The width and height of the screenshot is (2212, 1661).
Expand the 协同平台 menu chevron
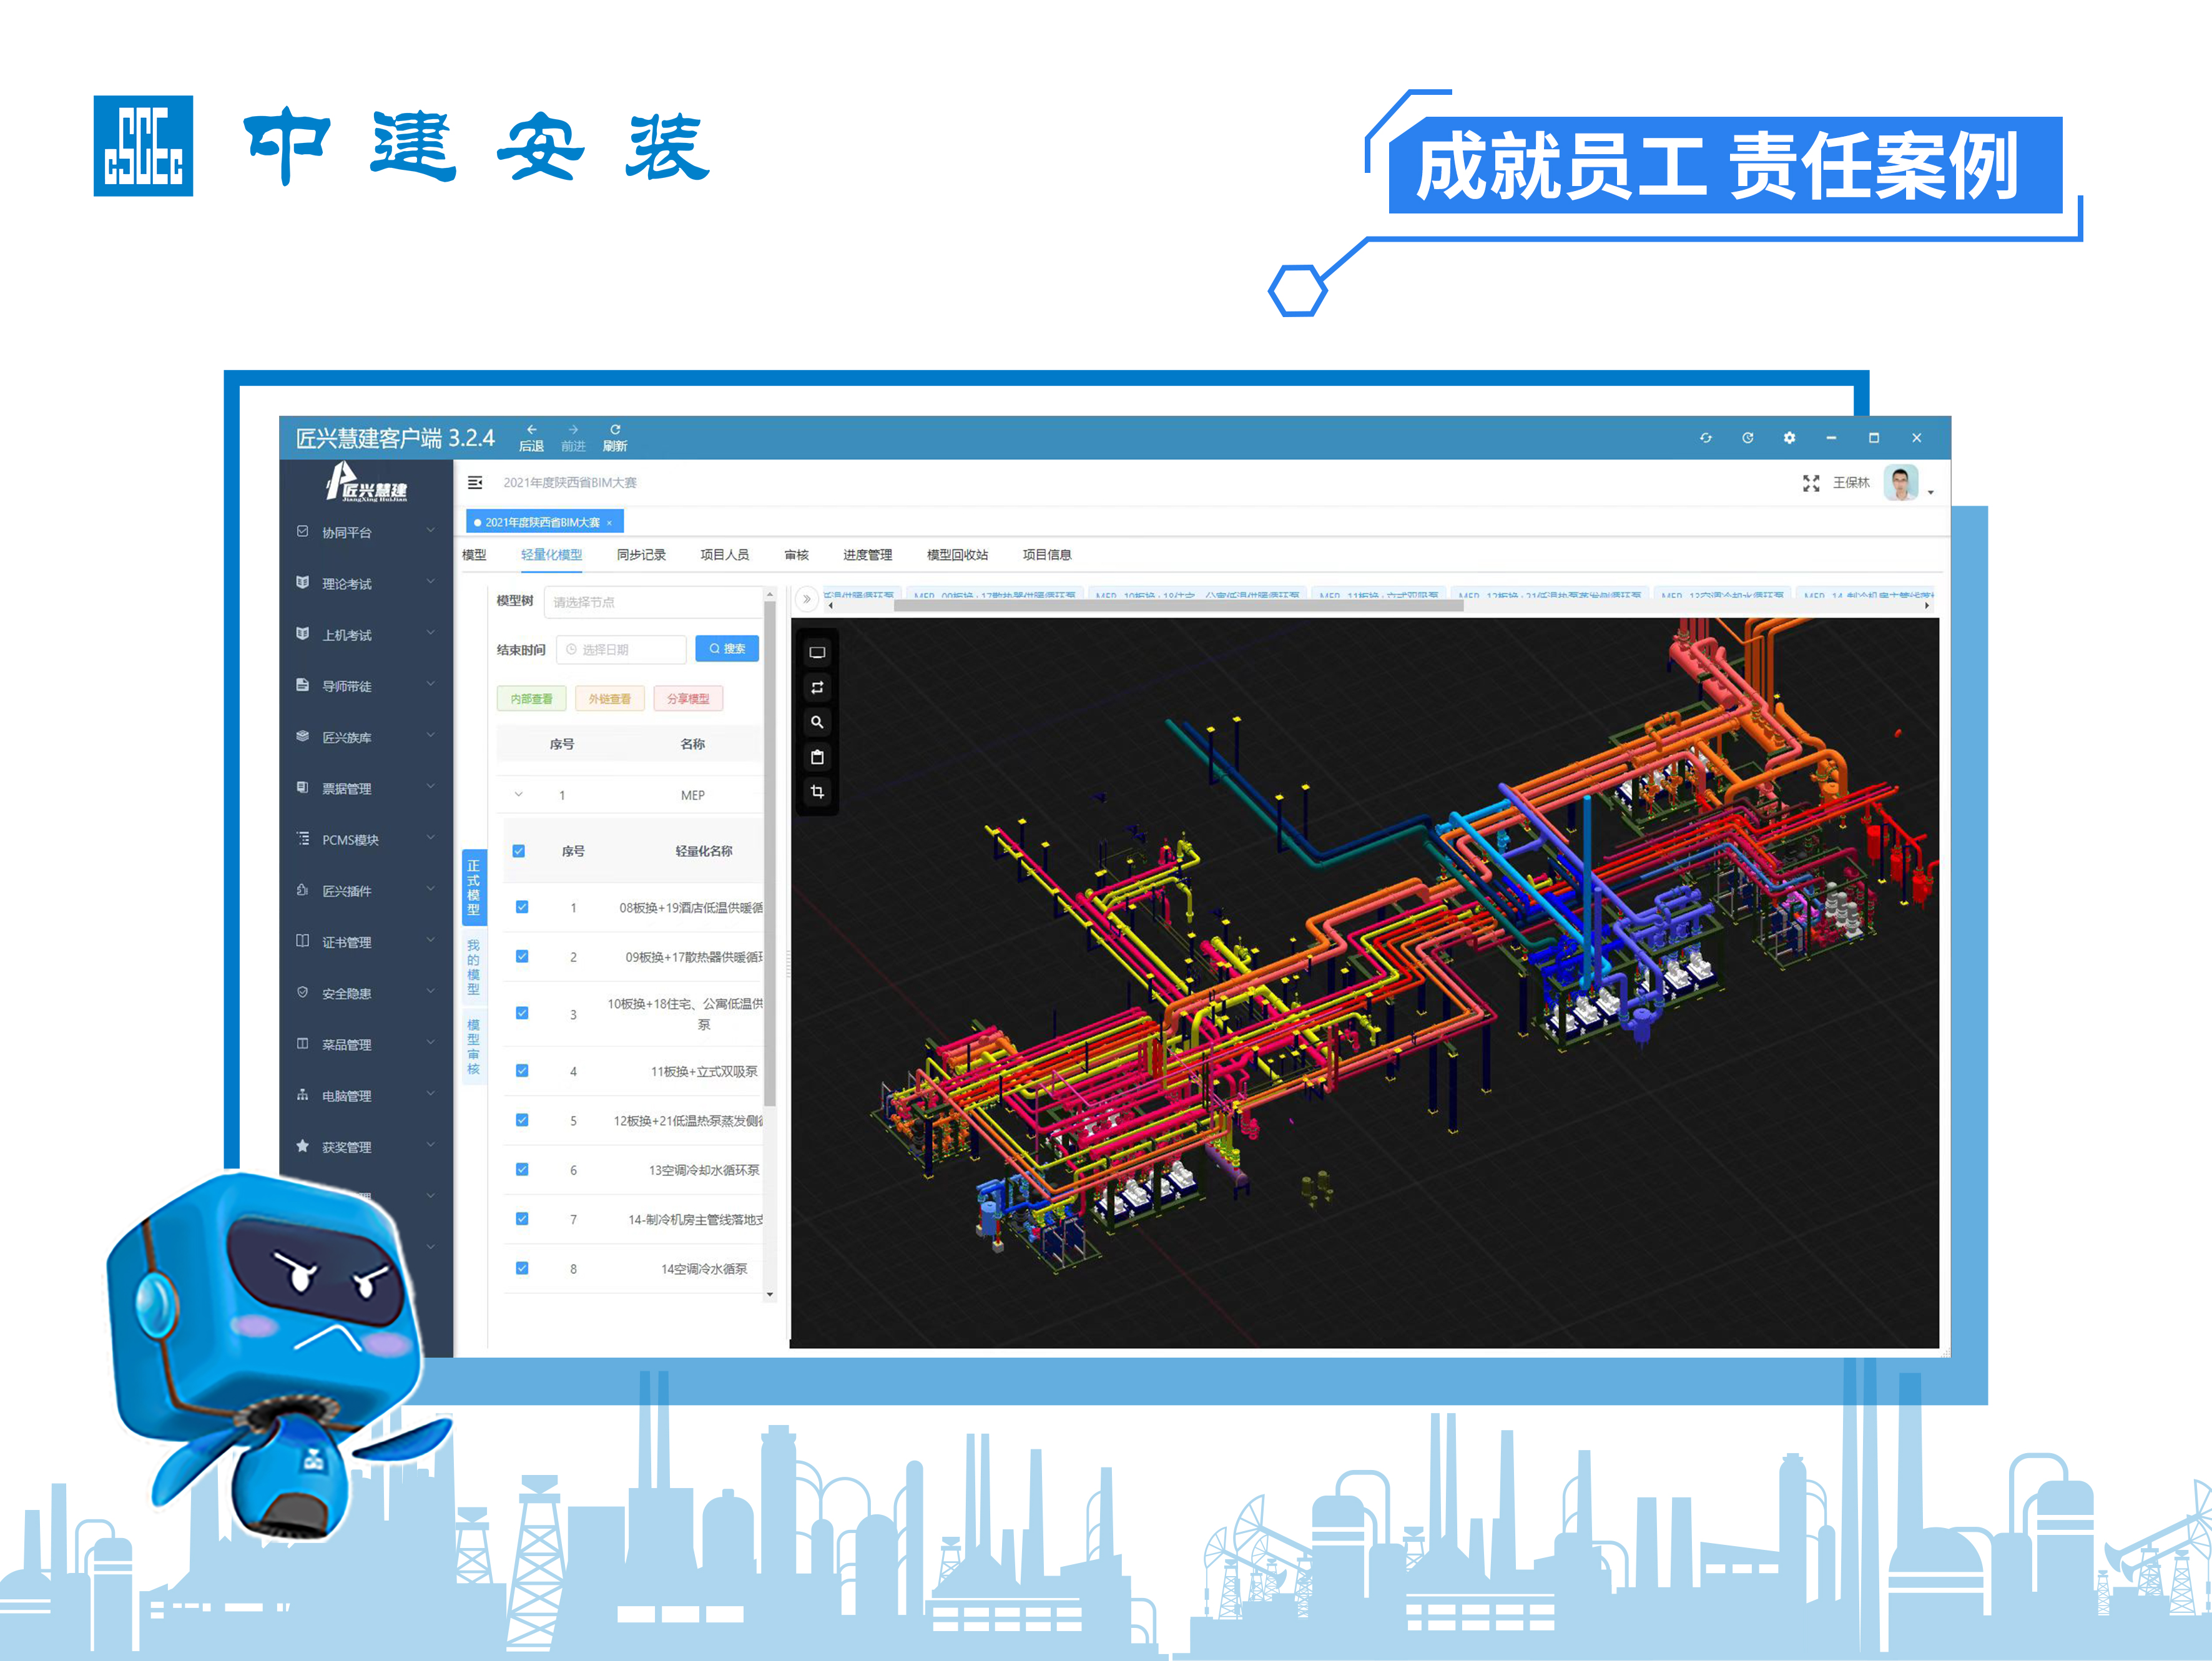[x=431, y=530]
